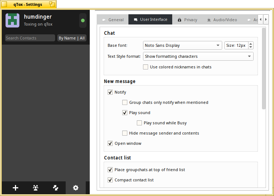Open the By Name | All filter
This screenshot has height=196, width=274.
[72, 38]
